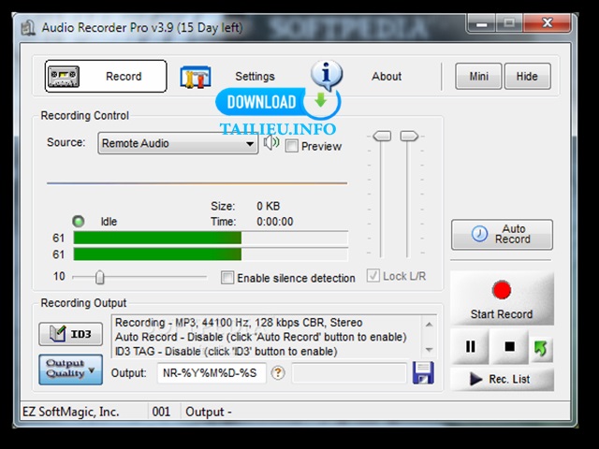Screen dimensions: 599x449
Task: Open the Settings tab
Action: pos(255,77)
